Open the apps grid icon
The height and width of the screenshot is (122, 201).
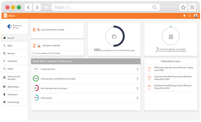click(190, 16)
